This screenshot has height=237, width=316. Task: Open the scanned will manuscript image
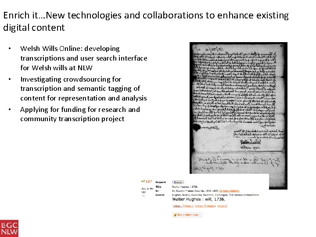[238, 115]
